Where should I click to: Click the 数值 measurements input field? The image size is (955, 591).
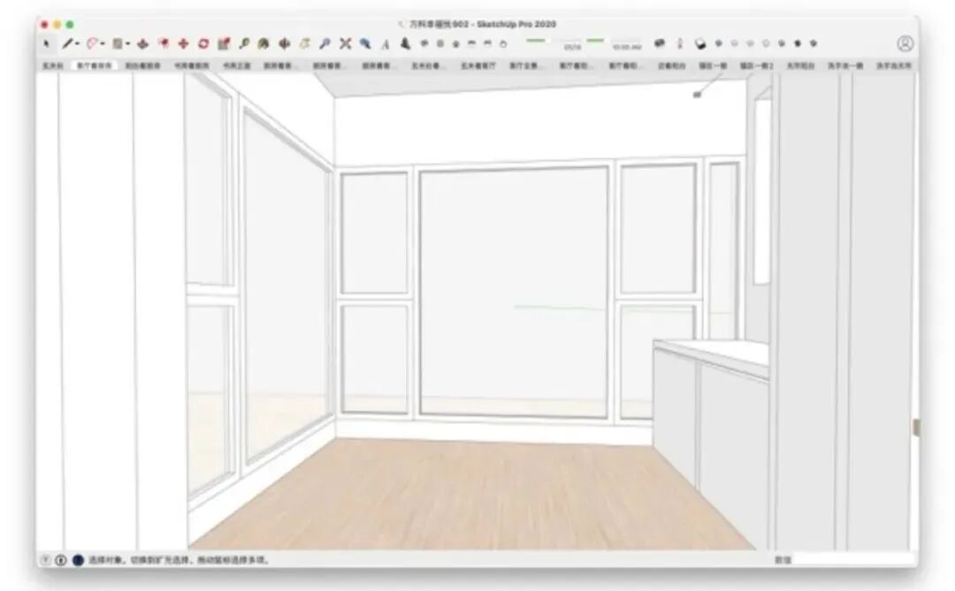pos(853,559)
